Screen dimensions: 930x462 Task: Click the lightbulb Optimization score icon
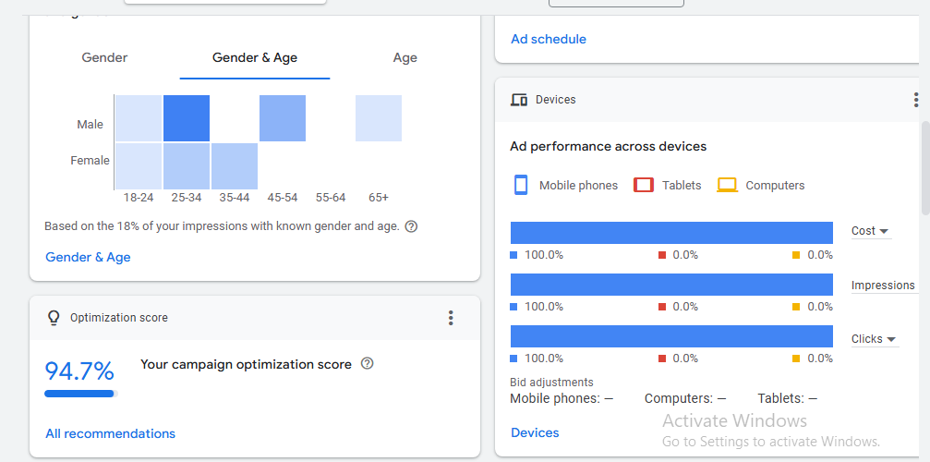(54, 318)
